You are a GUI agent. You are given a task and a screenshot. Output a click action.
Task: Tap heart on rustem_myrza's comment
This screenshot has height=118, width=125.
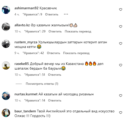pos(121,44)
